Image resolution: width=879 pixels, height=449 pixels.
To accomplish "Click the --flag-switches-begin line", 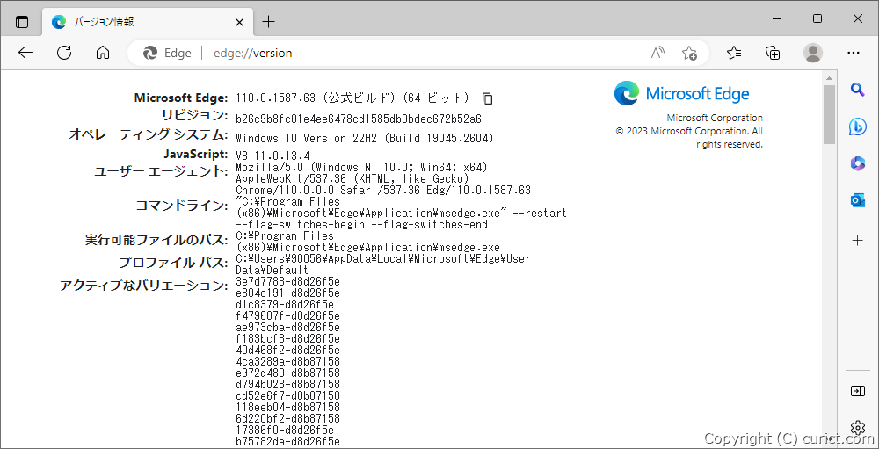I will tap(361, 224).
